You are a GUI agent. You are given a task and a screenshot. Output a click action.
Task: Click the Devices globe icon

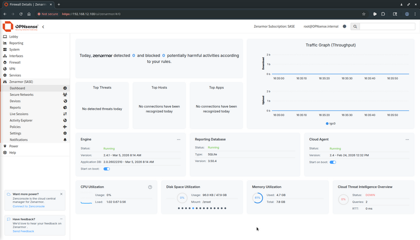(x=65, y=101)
